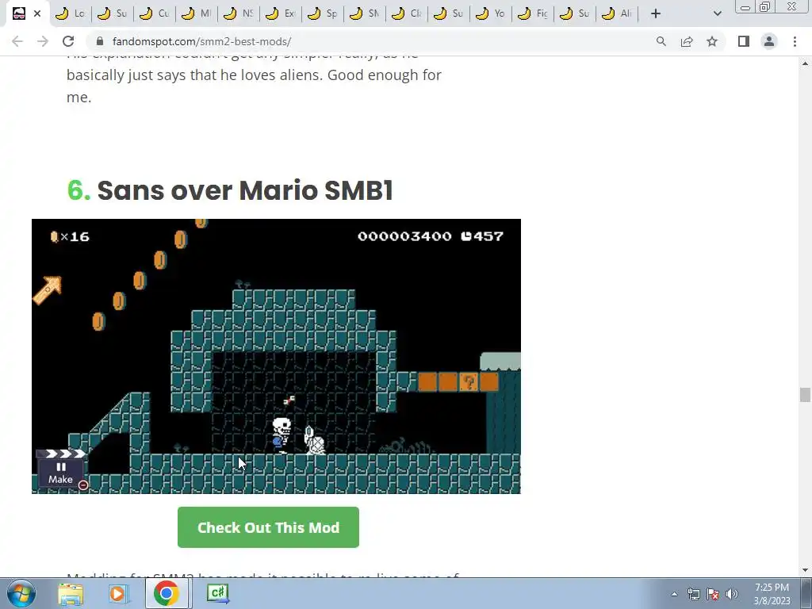Go back to the previous page
The height and width of the screenshot is (609, 812).
pyautogui.click(x=17, y=41)
